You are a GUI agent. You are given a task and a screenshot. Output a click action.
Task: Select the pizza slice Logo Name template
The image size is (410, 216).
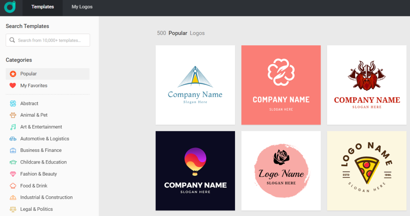(x=367, y=171)
